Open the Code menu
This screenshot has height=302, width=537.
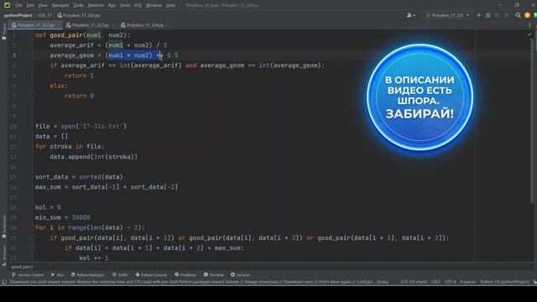(78, 5)
